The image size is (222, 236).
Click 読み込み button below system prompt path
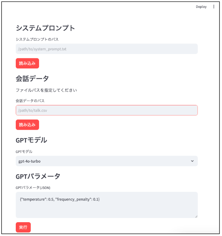coord(27,64)
